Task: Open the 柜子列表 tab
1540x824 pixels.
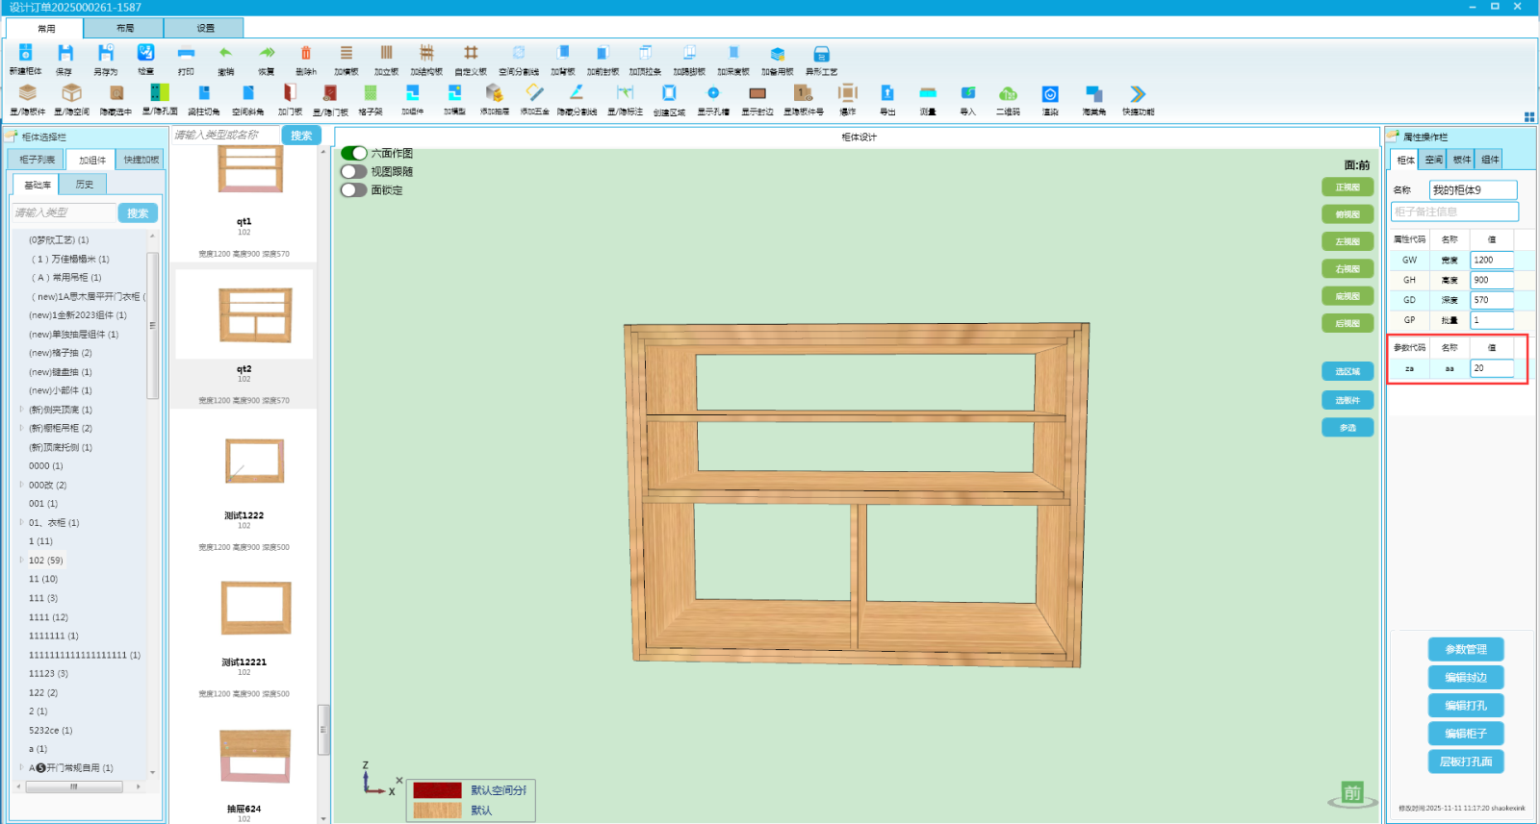Action: tap(37, 160)
